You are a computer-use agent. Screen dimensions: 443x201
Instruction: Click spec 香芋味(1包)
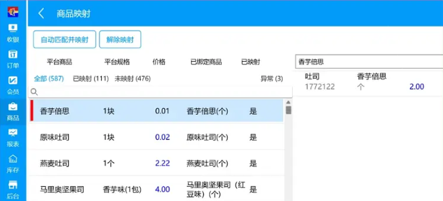pos(122,189)
